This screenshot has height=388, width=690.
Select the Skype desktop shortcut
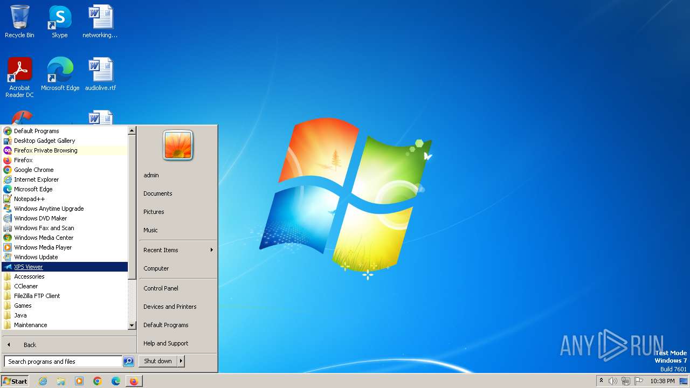click(x=60, y=22)
